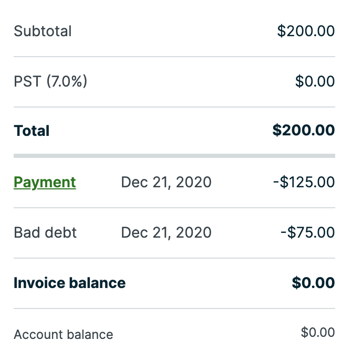The width and height of the screenshot is (352, 362).
Task: Click the Invoice balance label
Action: tap(69, 283)
